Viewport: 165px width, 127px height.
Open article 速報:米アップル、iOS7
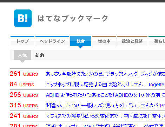coord(105,126)
